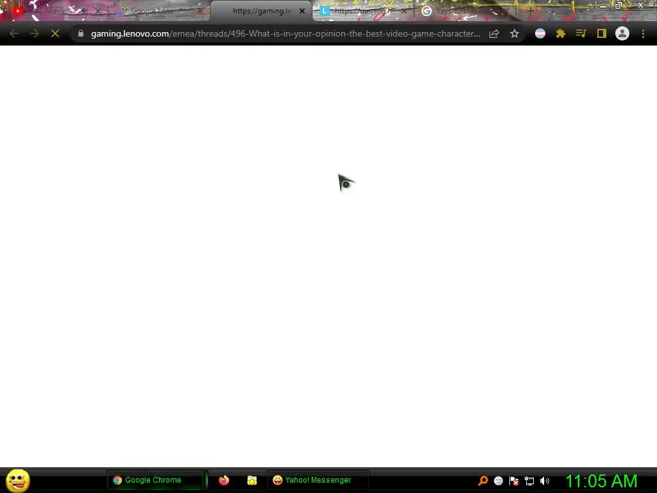Open Yahoo! Messenger from the taskbar
Image resolution: width=657 pixels, height=493 pixels.
coord(318,480)
